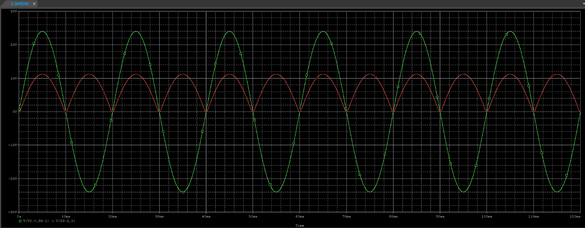This screenshot has width=585, height=228.
Task: Select the V(V2:+,D4:1) trace label
Action: tap(36, 221)
